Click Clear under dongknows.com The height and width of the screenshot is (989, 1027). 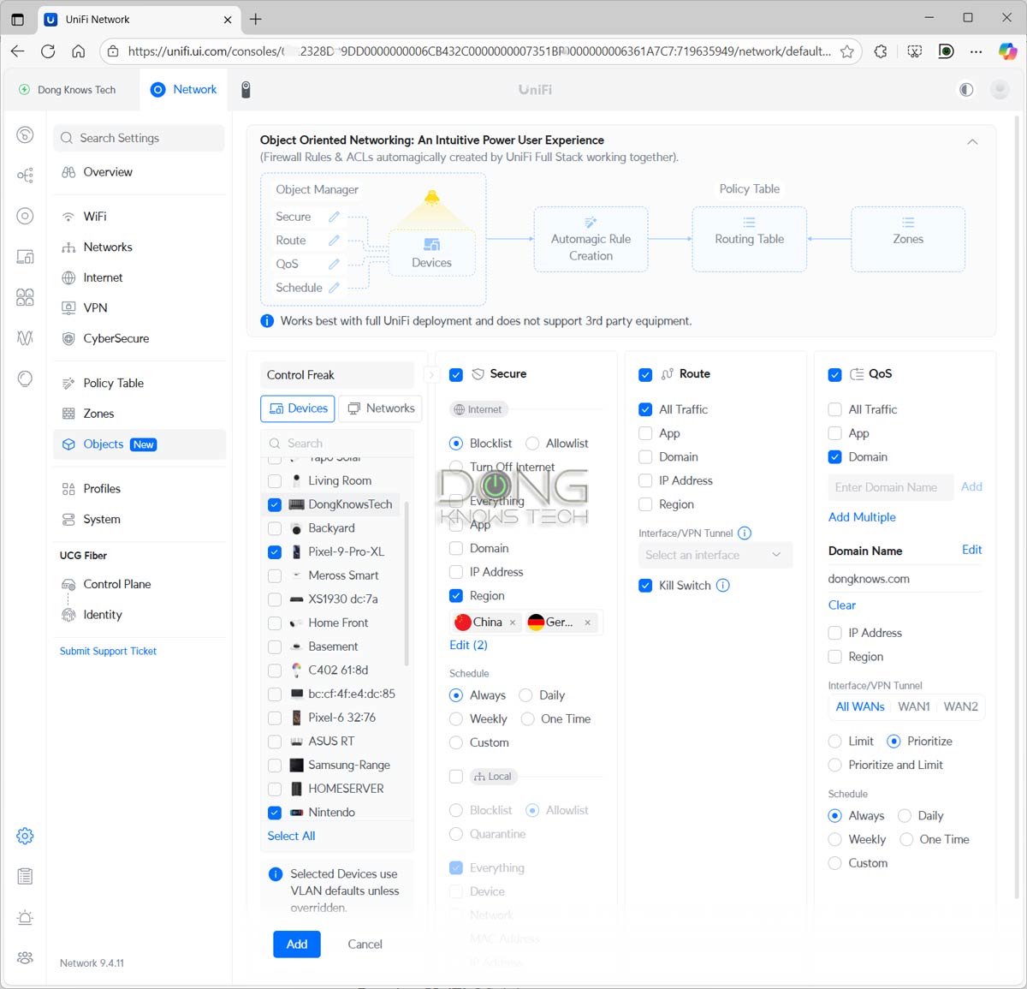[842, 605]
